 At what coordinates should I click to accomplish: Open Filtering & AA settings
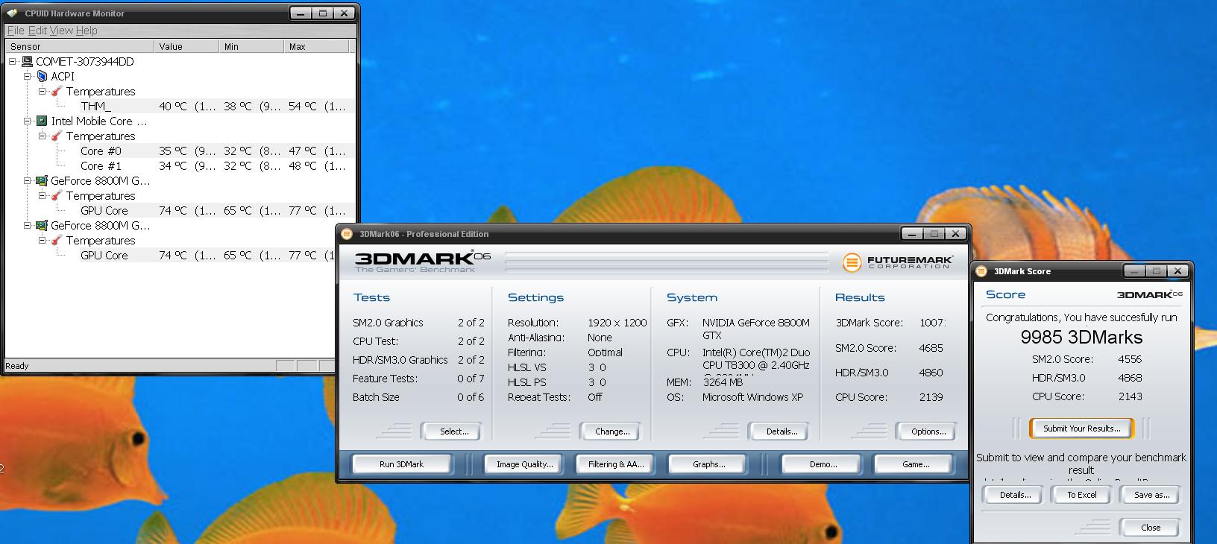coord(615,464)
